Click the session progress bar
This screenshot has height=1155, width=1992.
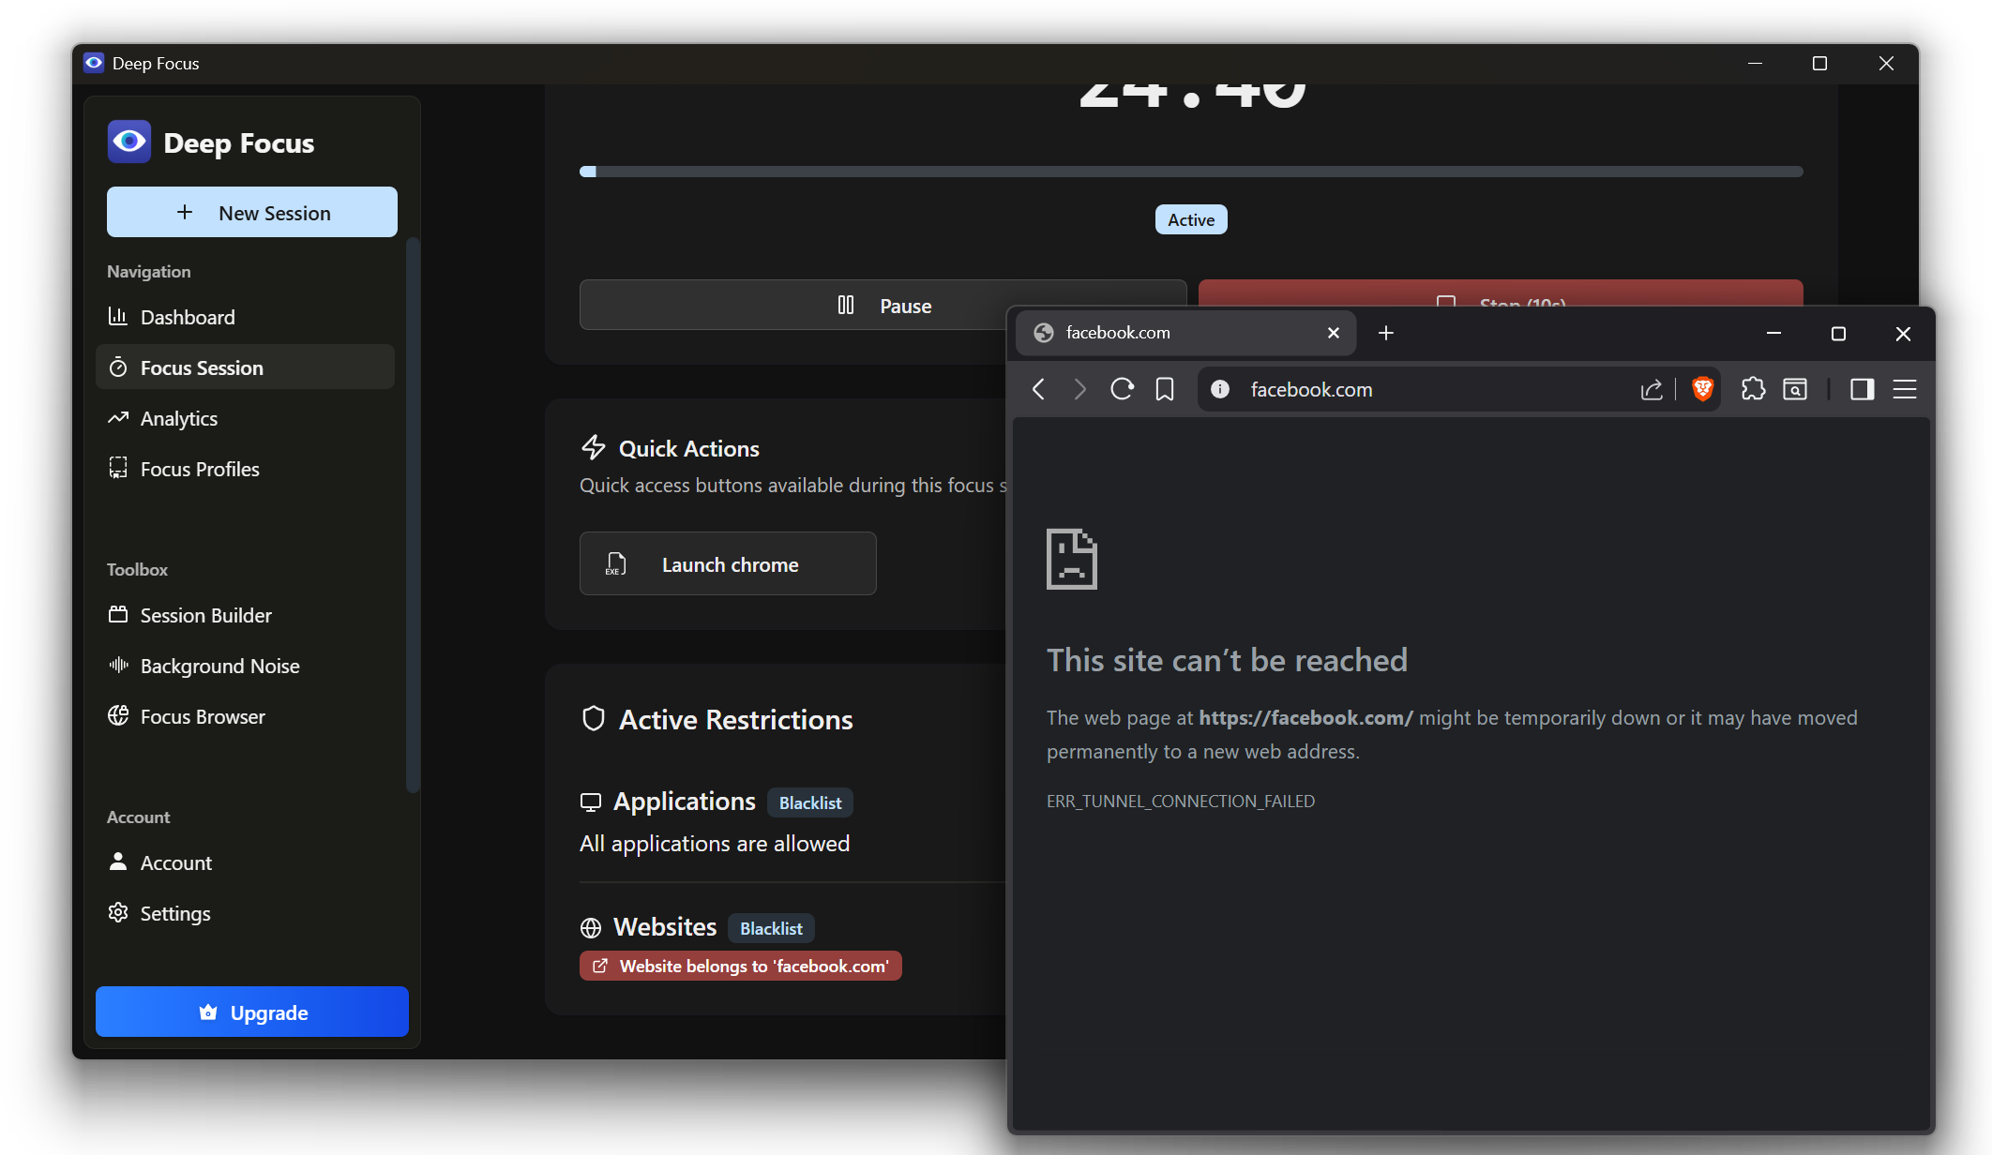(1191, 172)
